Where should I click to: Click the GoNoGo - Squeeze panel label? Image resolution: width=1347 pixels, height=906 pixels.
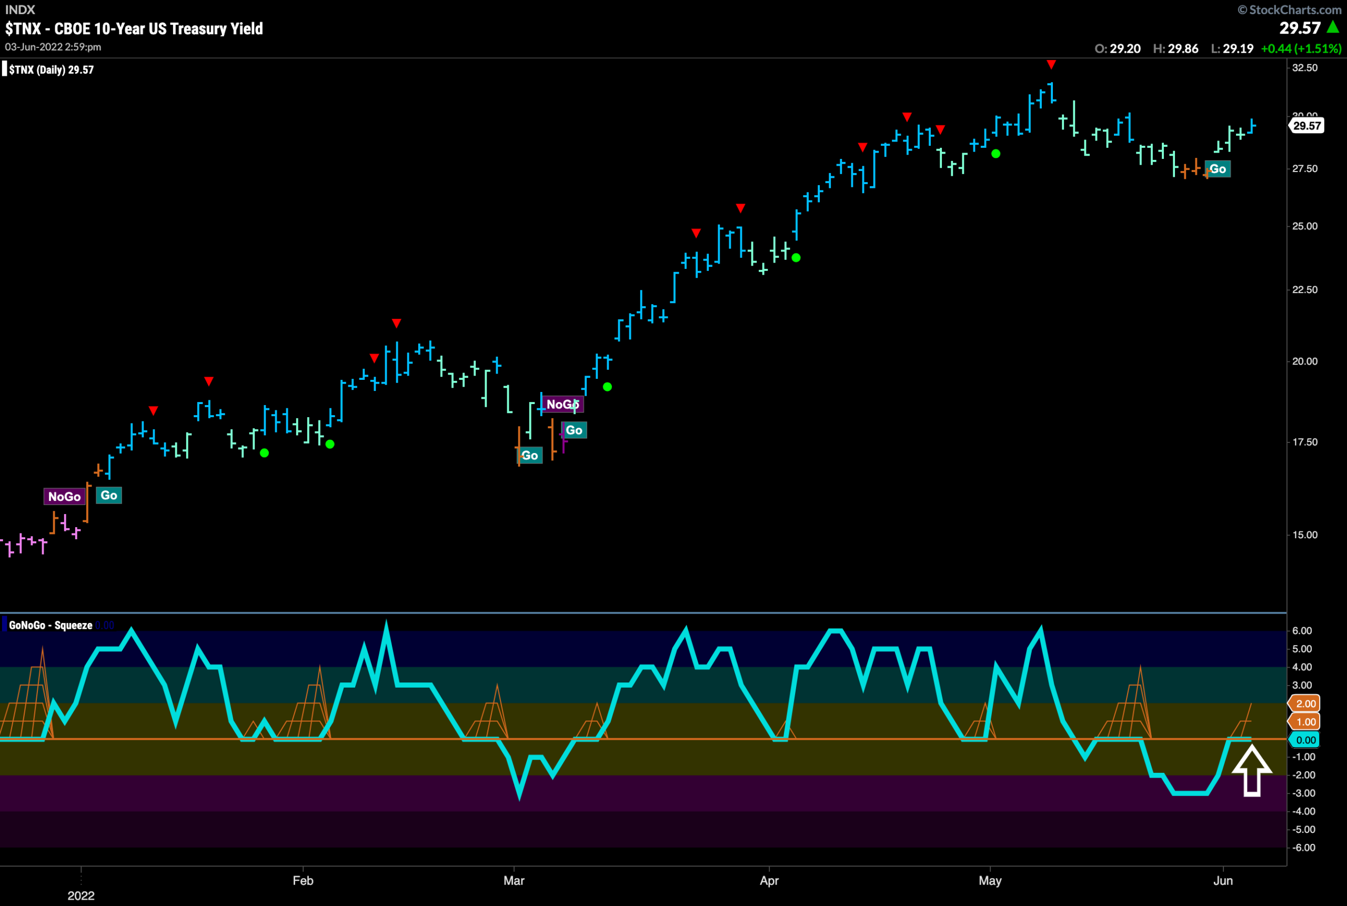click(x=51, y=625)
